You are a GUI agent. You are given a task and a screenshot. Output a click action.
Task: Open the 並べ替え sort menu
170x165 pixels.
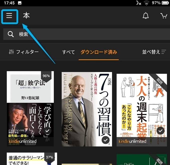[x=154, y=52]
